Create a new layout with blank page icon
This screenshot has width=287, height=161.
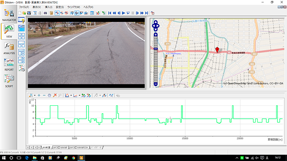point(20,13)
